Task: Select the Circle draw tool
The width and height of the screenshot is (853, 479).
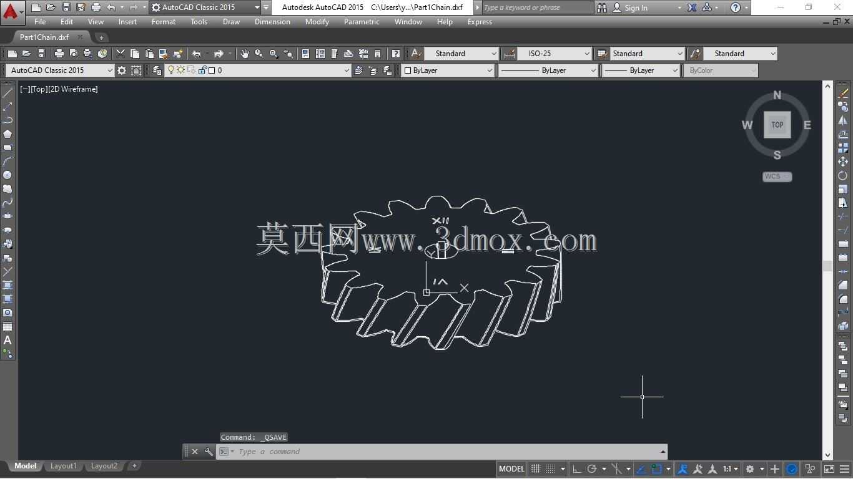Action: tap(7, 175)
